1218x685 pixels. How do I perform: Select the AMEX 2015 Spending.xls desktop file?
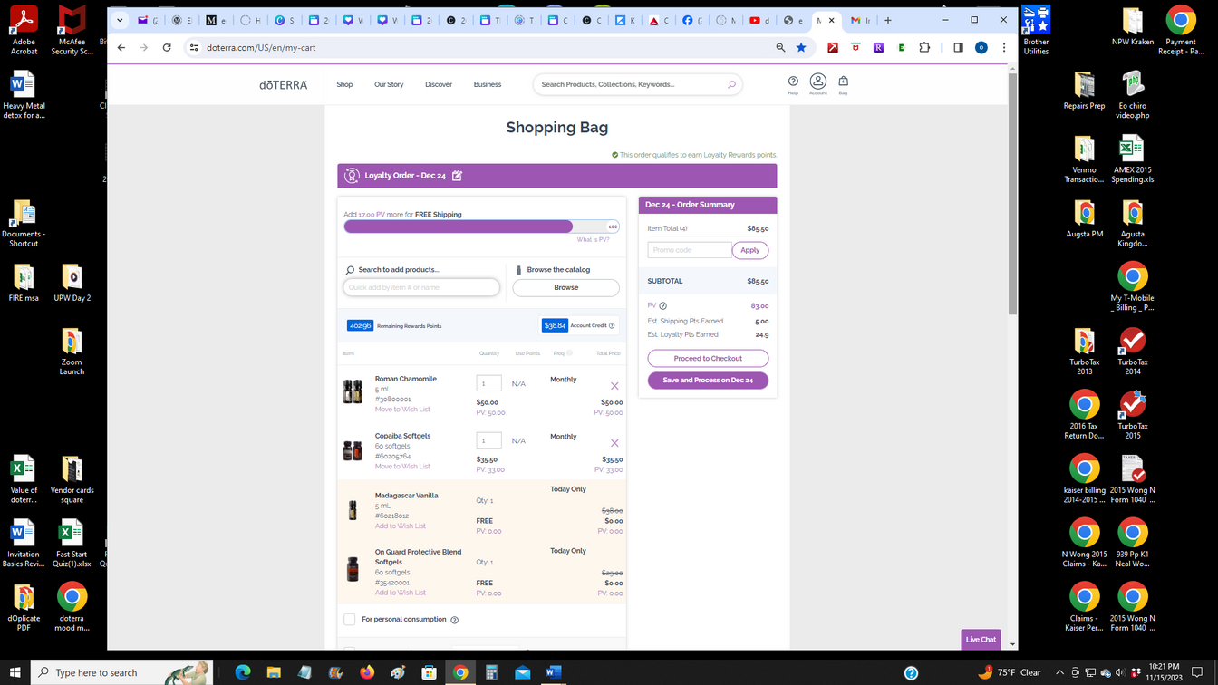[1133, 159]
